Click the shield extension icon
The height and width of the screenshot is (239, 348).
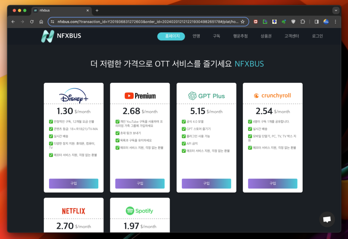[x=293, y=22]
